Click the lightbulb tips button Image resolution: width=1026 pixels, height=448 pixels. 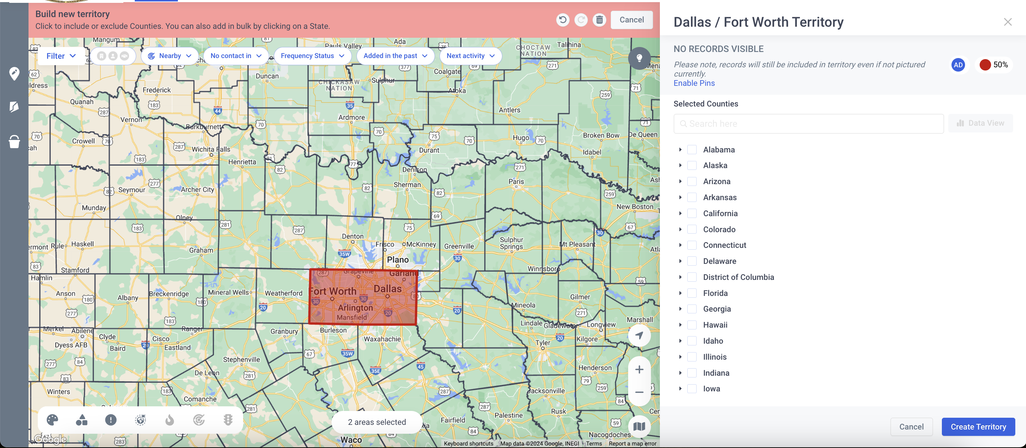pos(639,58)
